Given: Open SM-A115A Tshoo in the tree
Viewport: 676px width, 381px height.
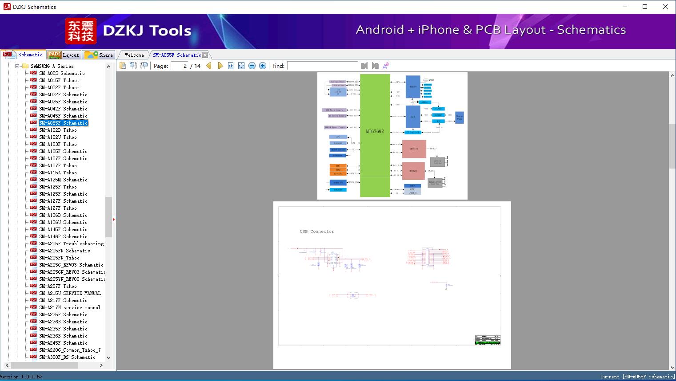Looking at the screenshot, I should [x=58, y=173].
